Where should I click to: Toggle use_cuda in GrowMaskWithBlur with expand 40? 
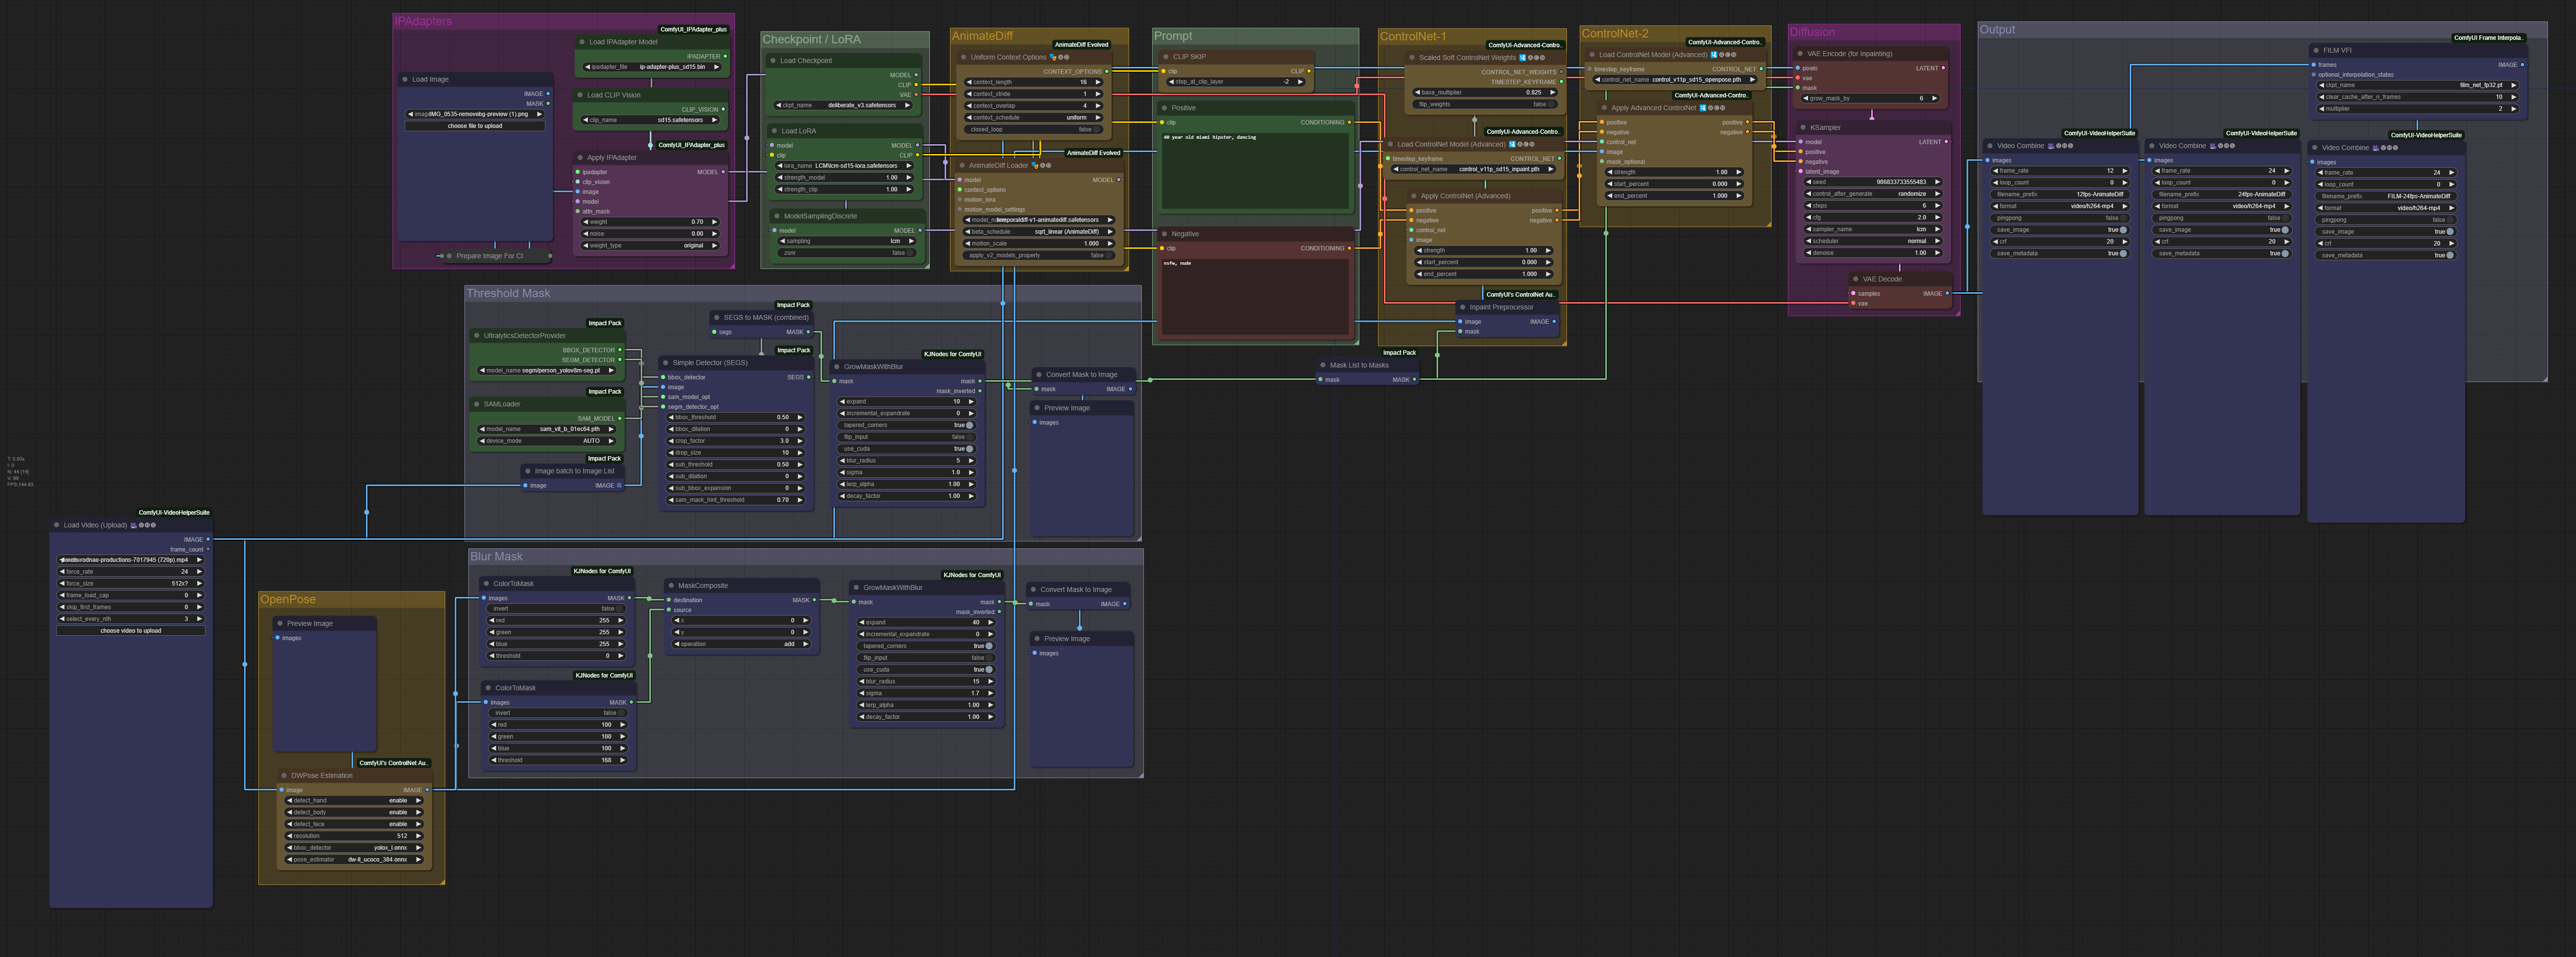926,670
